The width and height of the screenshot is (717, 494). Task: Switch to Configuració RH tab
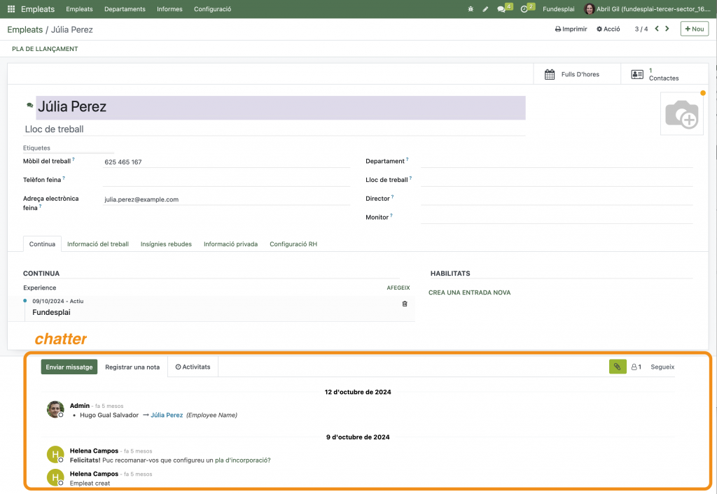click(x=293, y=244)
